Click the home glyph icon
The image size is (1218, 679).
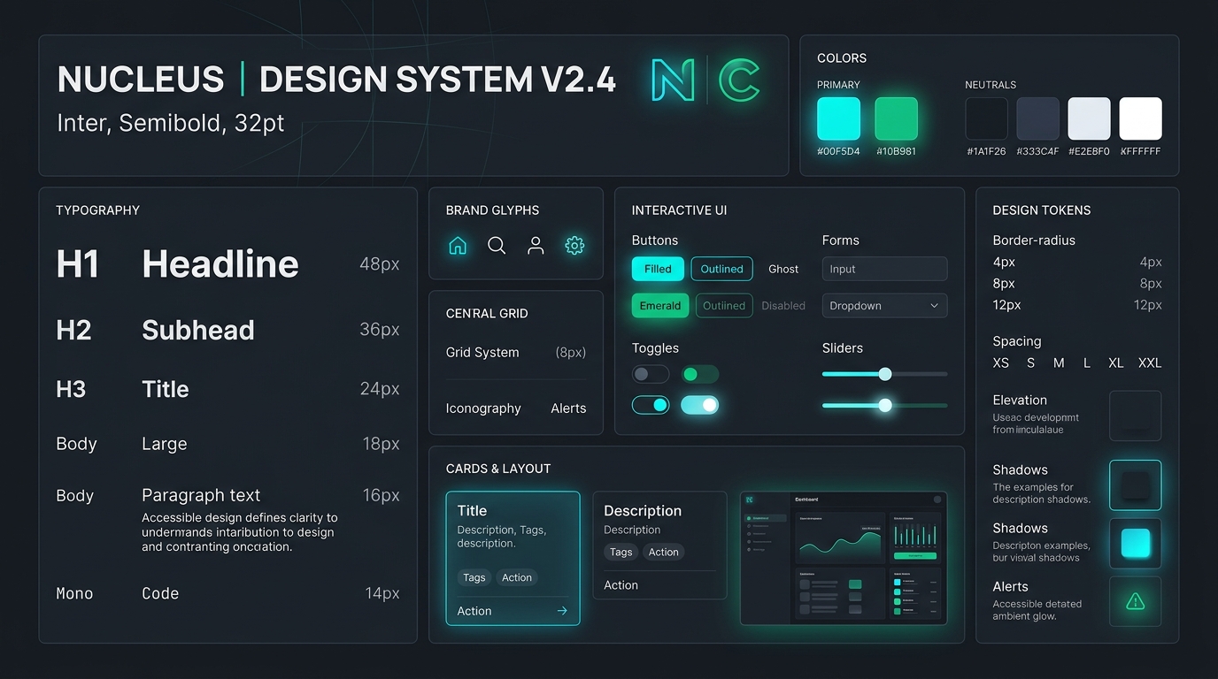[x=458, y=246]
